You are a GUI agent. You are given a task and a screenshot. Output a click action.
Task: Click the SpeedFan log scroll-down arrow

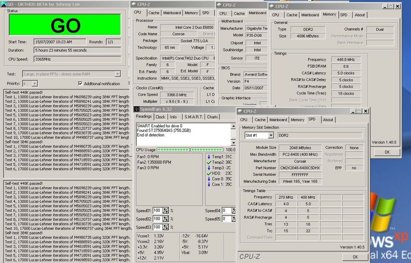(233, 143)
